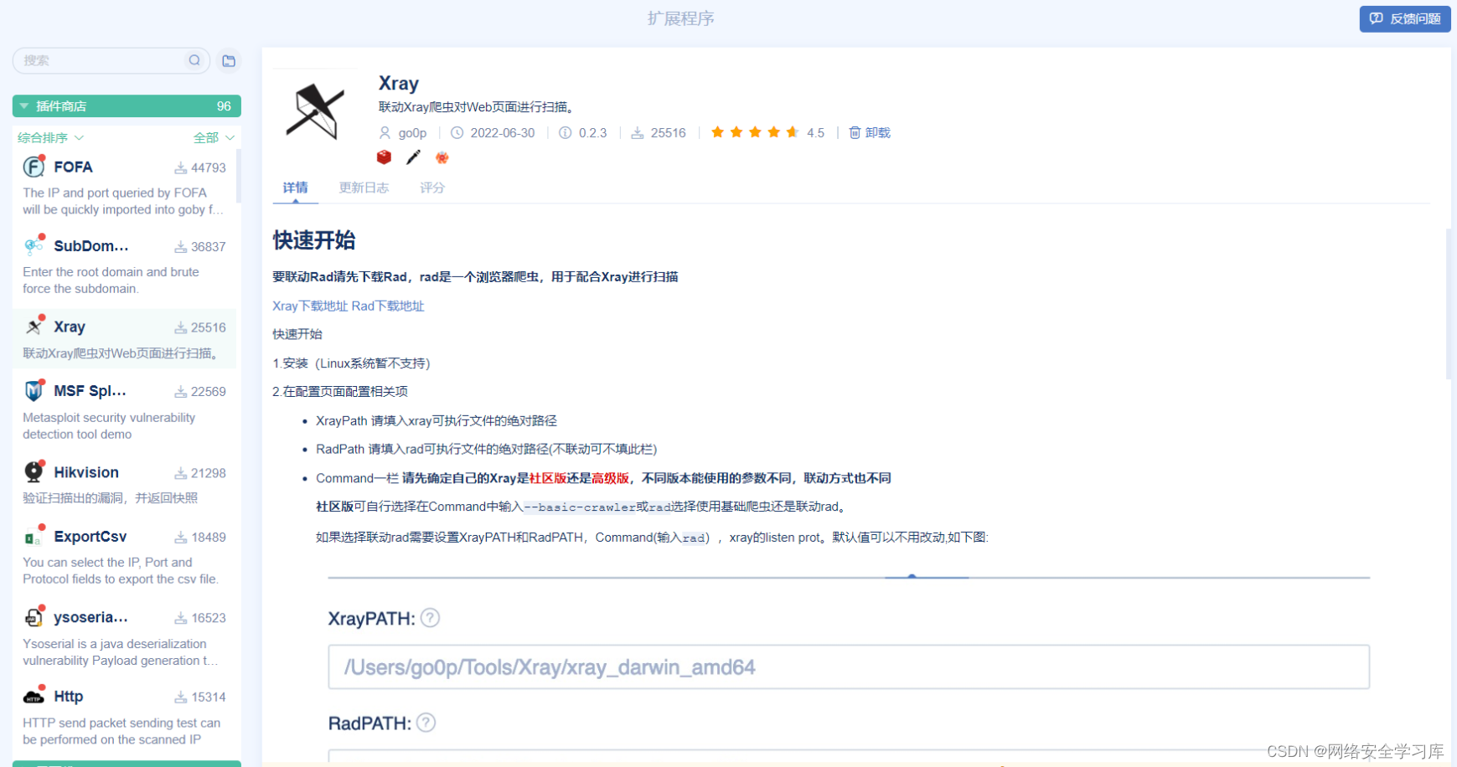Click the version info icon 0.2.3
This screenshot has width=1457, height=767.
pyautogui.click(x=566, y=132)
